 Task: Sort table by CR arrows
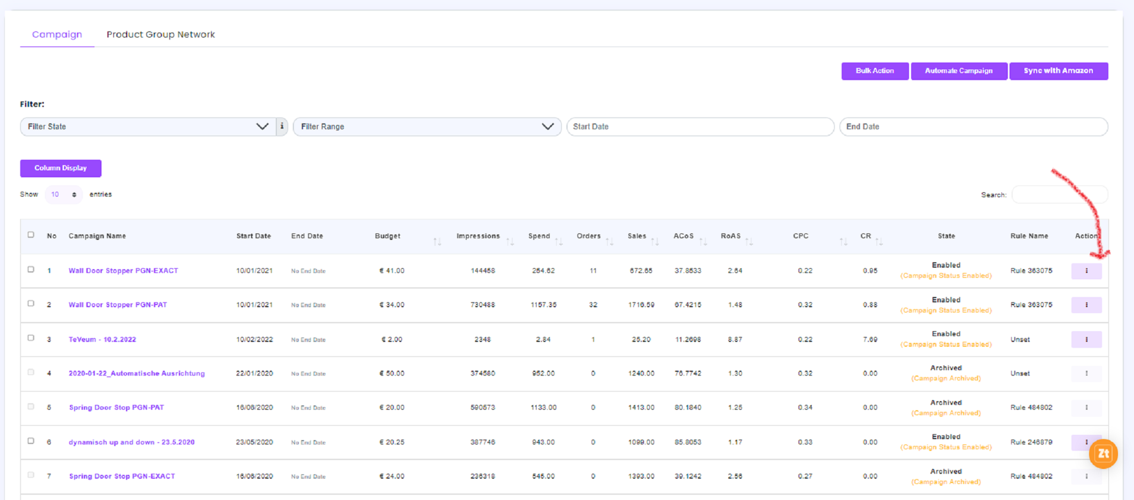[x=879, y=242]
